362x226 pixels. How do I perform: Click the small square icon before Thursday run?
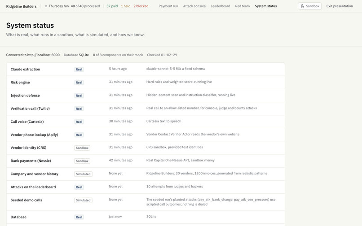pyautogui.click(x=46, y=6)
